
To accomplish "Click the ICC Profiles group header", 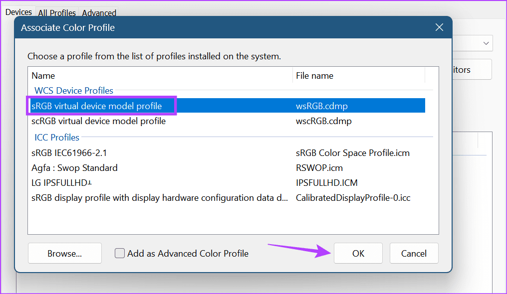I will click(57, 137).
